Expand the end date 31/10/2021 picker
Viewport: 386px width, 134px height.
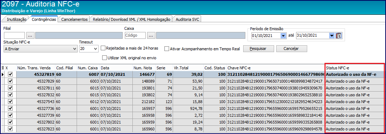332,36
